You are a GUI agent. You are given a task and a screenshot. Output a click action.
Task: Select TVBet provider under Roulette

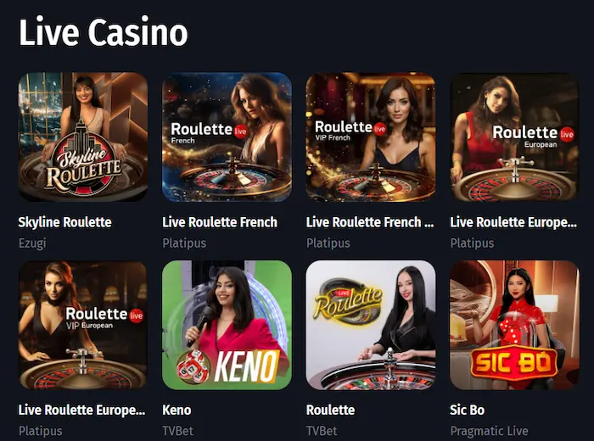tap(322, 431)
